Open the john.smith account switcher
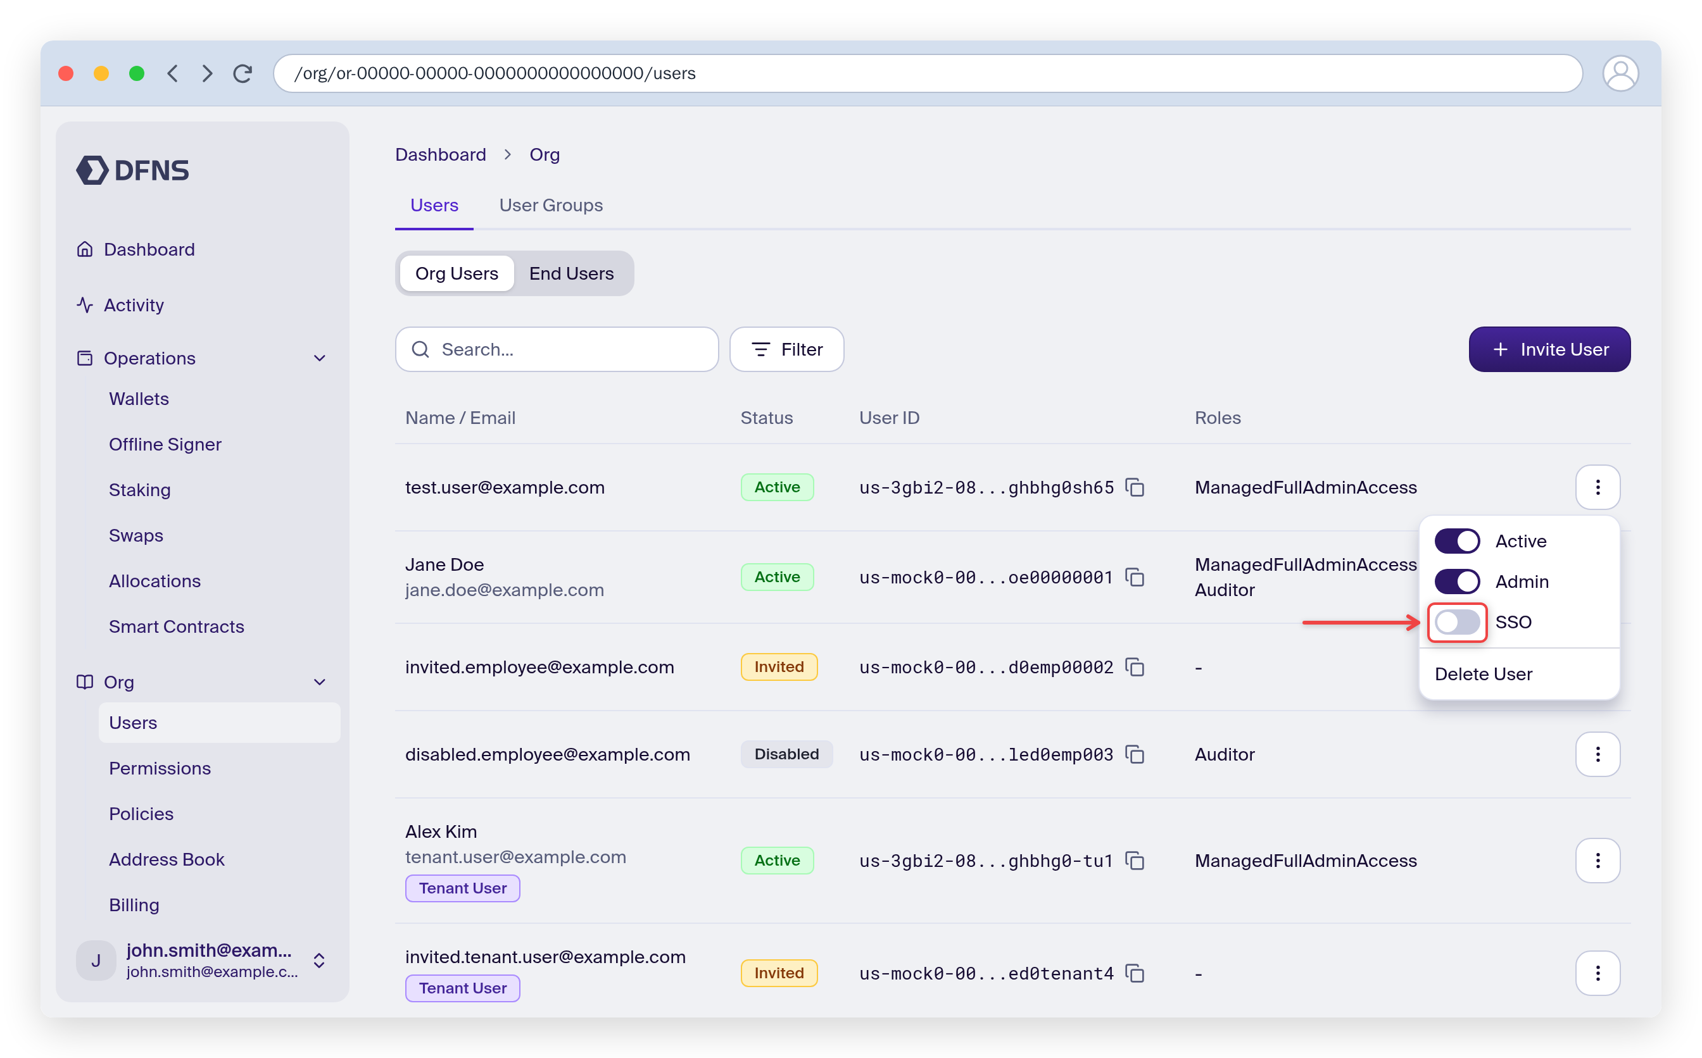This screenshot has height=1058, width=1702. click(201, 961)
